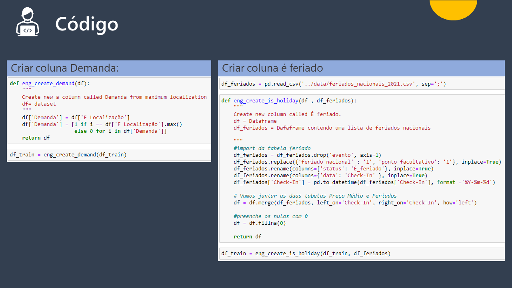
Task: Click the pd.to_datetime line with format '%Y-%m-%d'
Action: [x=364, y=182]
